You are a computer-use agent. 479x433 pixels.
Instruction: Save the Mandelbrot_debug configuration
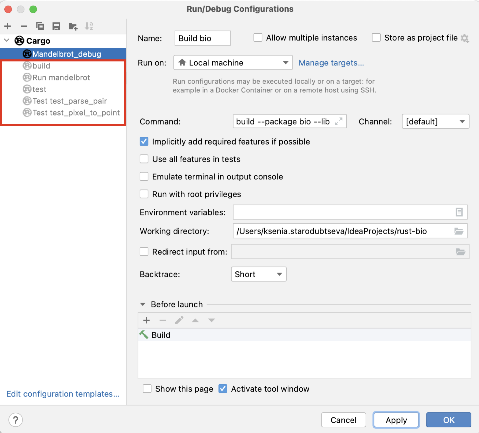coord(56,26)
